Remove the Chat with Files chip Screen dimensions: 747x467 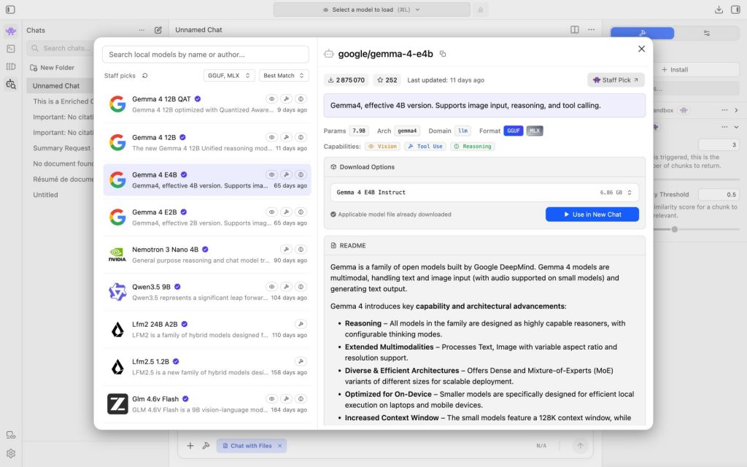tap(279, 446)
